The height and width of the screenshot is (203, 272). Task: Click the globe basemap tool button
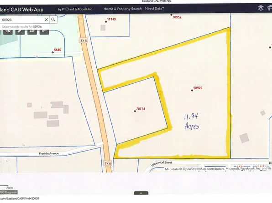8,32
